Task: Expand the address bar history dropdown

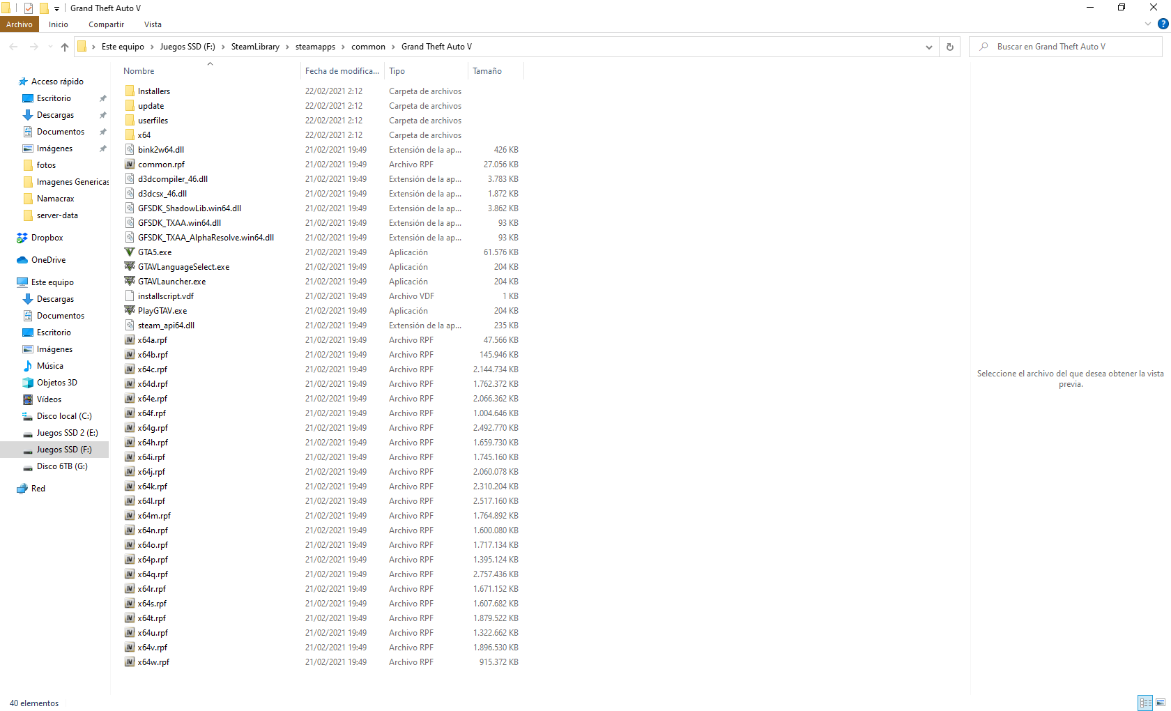Action: [928, 47]
